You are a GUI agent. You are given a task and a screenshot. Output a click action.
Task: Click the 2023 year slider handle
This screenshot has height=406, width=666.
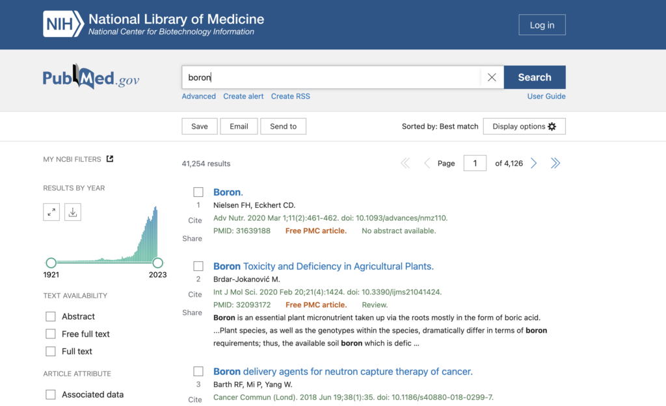tap(157, 262)
